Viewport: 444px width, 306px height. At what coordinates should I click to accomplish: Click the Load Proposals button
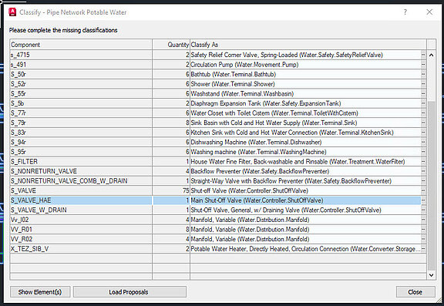click(x=129, y=292)
